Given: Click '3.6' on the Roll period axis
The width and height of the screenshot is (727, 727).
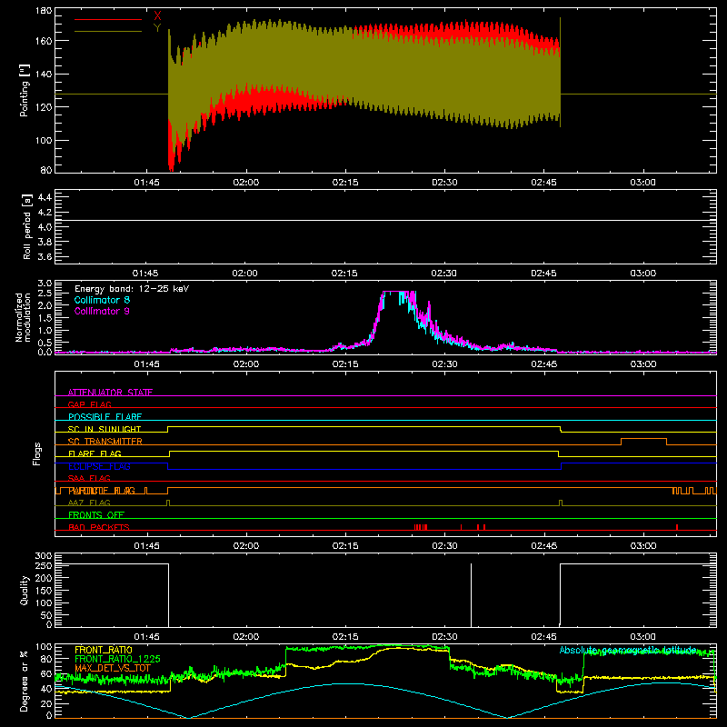Looking at the screenshot, I should tap(45, 256).
